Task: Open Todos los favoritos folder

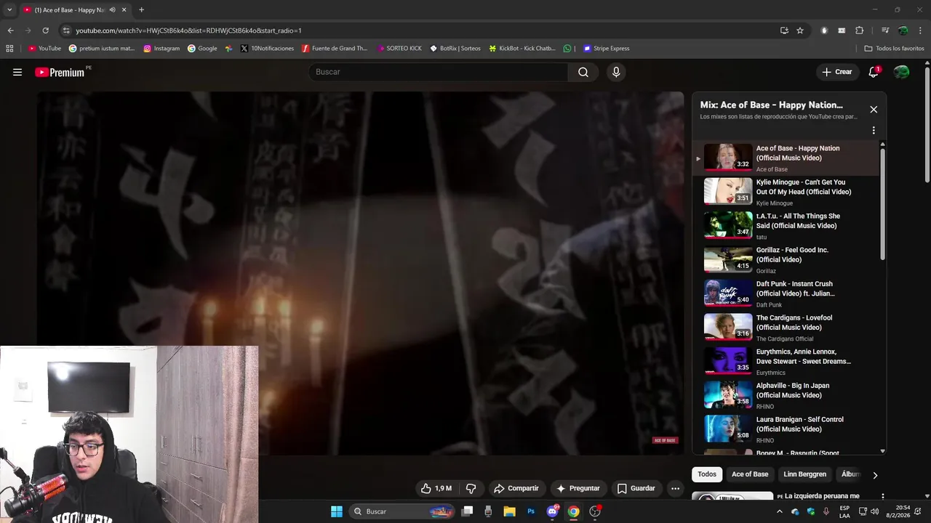Action: pyautogui.click(x=894, y=49)
